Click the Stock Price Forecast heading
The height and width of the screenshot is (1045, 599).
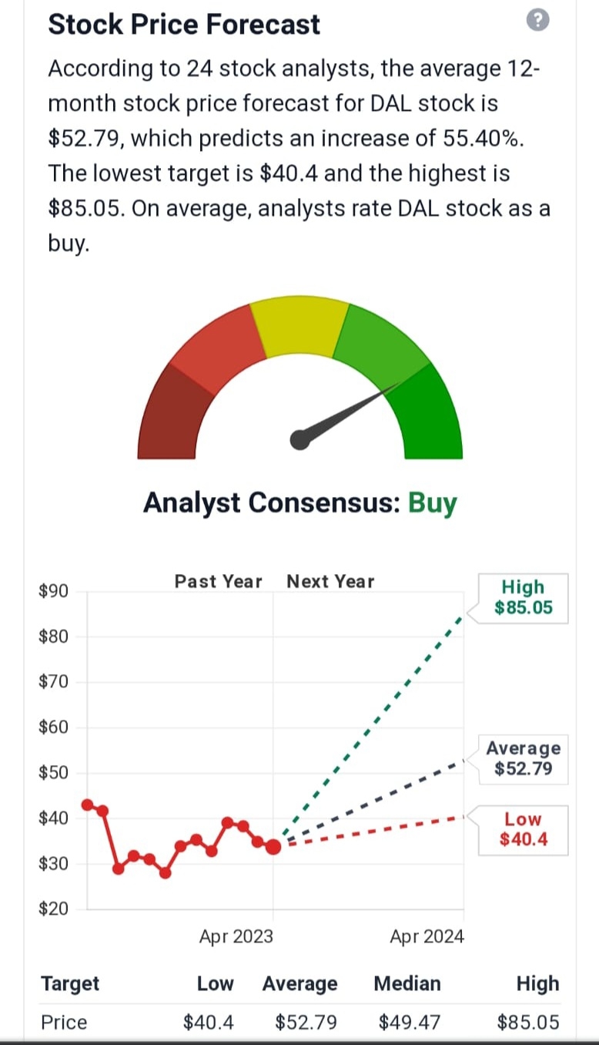tap(184, 25)
